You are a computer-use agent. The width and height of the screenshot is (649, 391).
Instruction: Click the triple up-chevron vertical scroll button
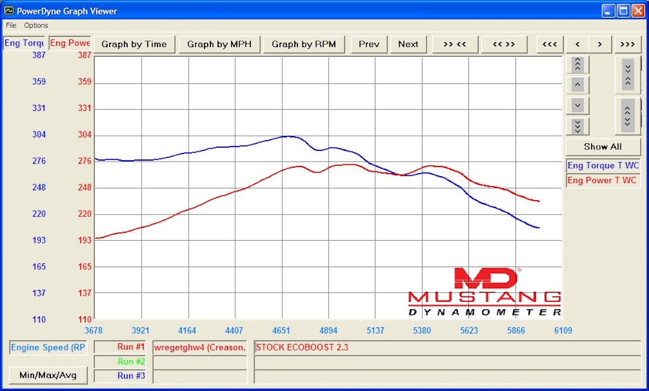tap(578, 65)
